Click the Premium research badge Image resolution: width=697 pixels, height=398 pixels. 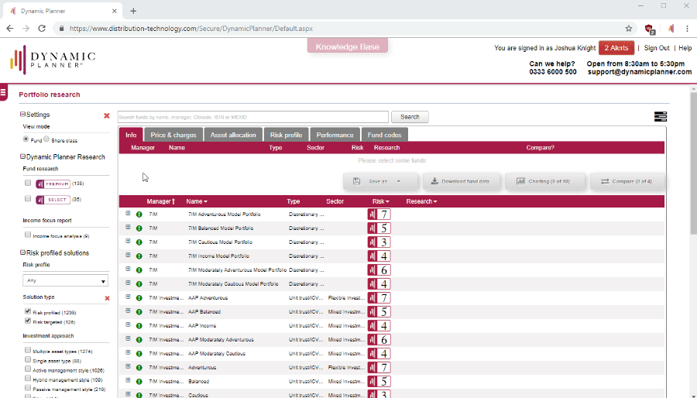tap(53, 184)
